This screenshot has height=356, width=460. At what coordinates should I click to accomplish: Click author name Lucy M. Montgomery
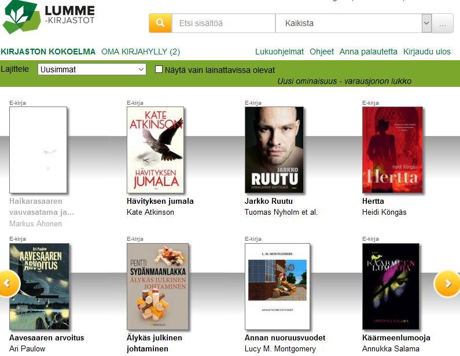tap(281, 348)
